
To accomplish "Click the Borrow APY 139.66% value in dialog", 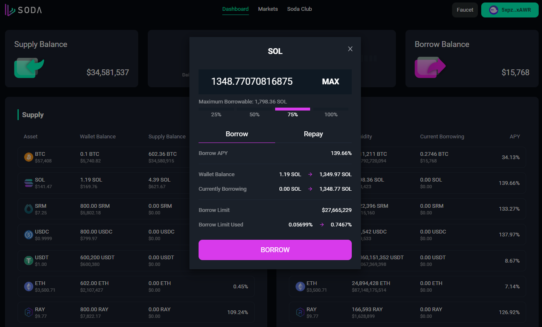I will tap(341, 153).
